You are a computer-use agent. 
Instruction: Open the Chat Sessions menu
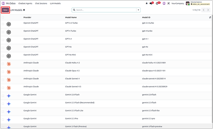click(41, 3)
